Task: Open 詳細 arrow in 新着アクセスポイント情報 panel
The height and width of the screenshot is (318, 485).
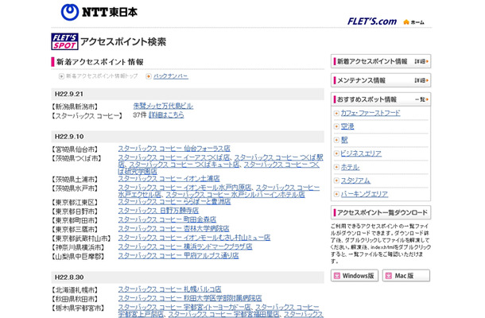Action: pyautogui.click(x=421, y=61)
